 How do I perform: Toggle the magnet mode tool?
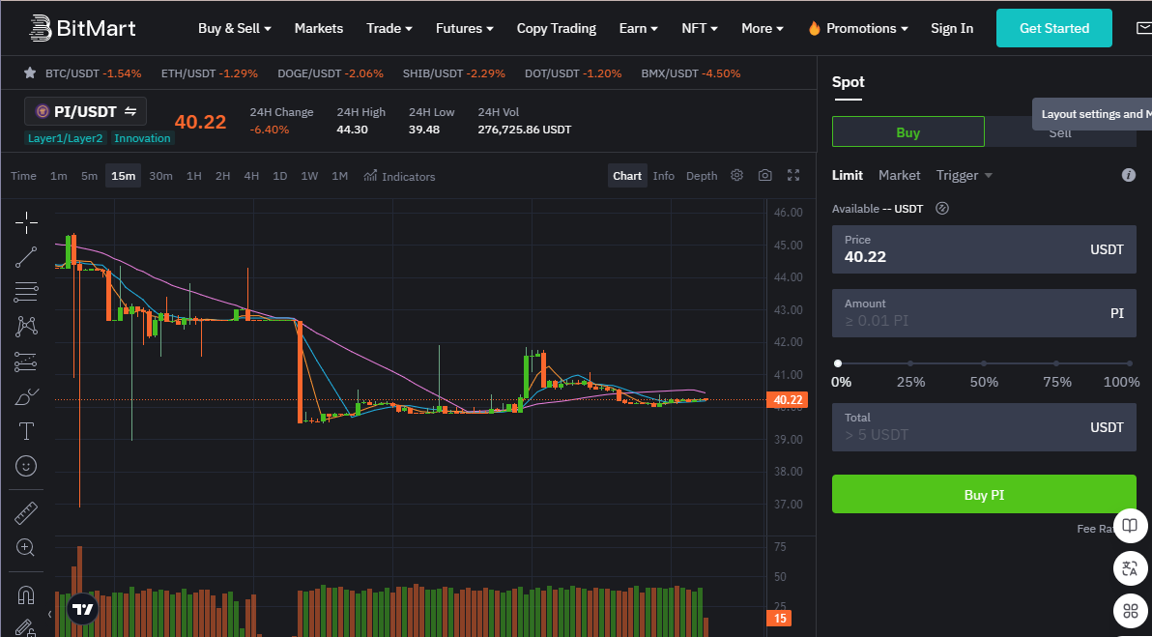[26, 594]
